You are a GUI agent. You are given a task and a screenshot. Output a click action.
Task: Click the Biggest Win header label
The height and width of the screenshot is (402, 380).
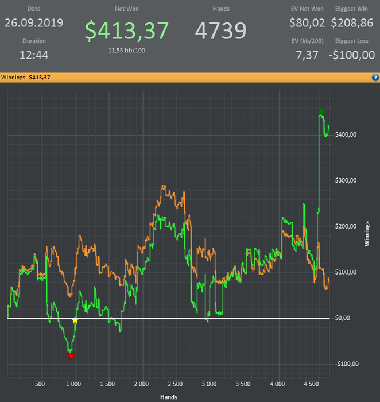351,9
